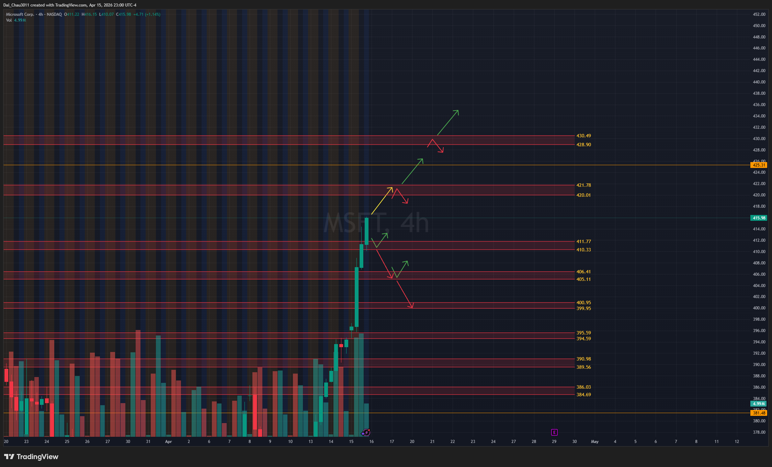Click the Microsoft Corp. symbol title
Image resolution: width=772 pixels, height=467 pixels.
coord(20,14)
